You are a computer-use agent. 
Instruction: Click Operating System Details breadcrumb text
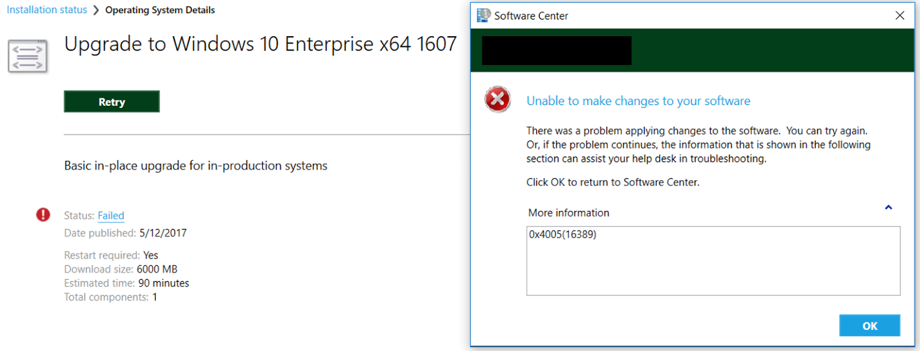pos(160,10)
